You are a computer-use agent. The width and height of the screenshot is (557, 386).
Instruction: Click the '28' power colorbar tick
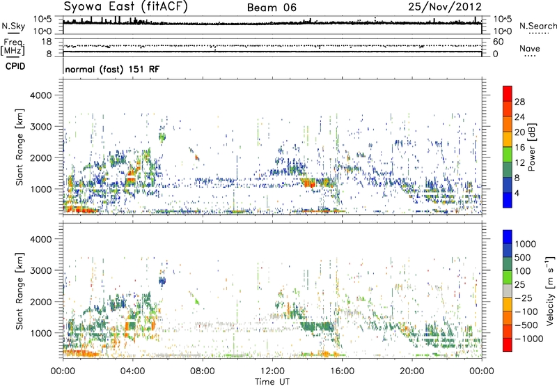click(519, 102)
